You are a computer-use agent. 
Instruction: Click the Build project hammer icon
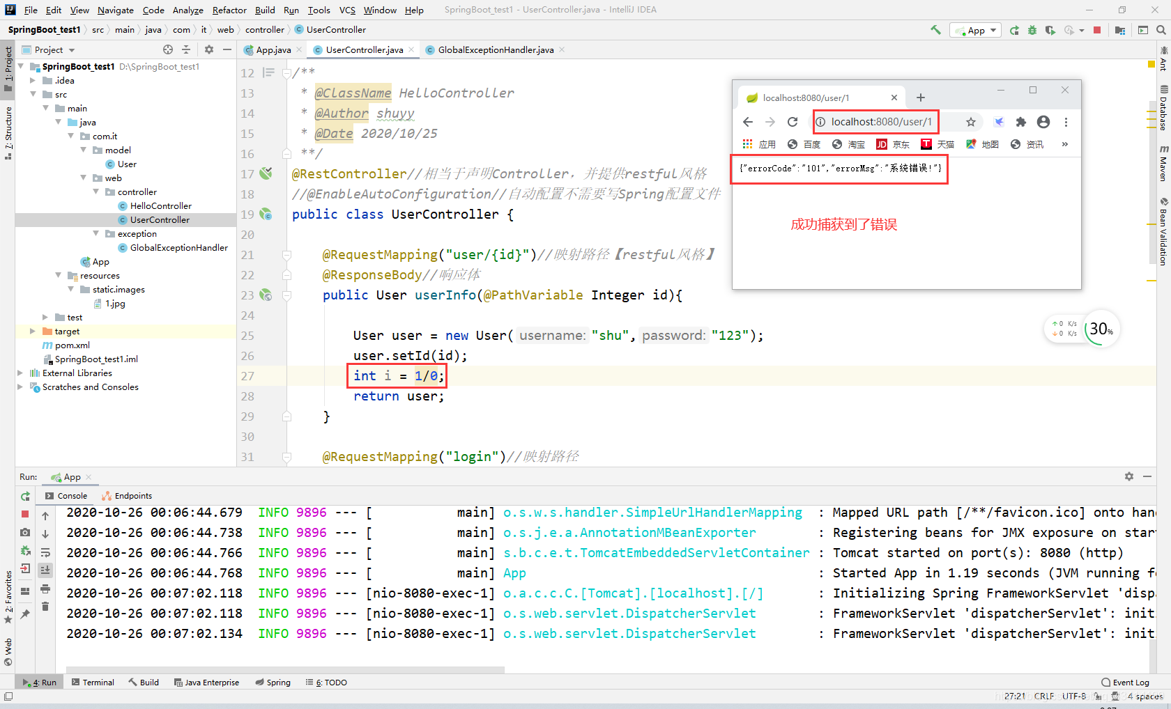(x=935, y=30)
